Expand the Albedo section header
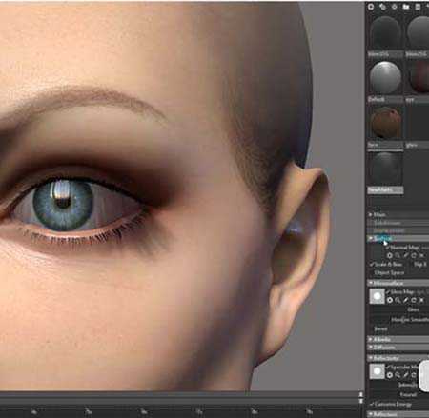 pos(398,339)
